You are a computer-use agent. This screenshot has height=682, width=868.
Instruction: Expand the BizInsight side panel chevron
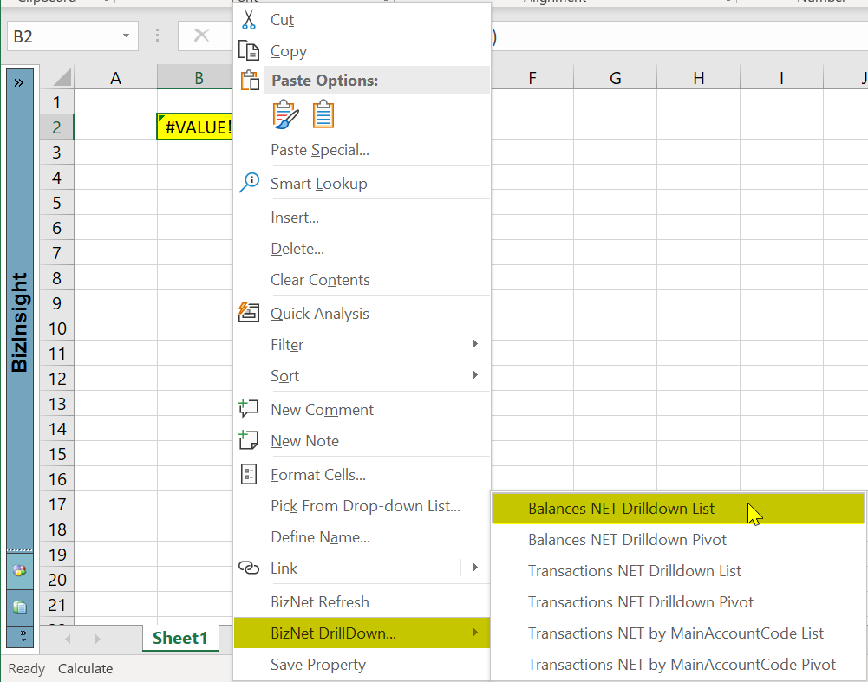[19, 83]
